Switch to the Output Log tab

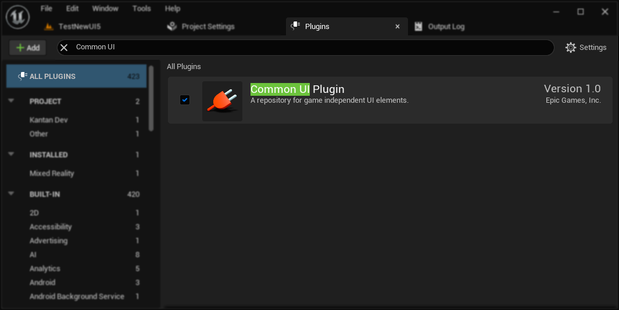pos(446,27)
